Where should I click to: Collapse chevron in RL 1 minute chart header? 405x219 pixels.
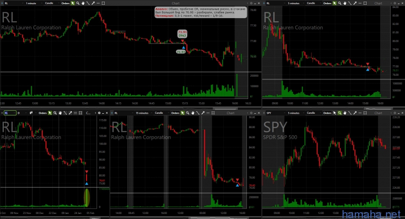(x=247, y=3)
